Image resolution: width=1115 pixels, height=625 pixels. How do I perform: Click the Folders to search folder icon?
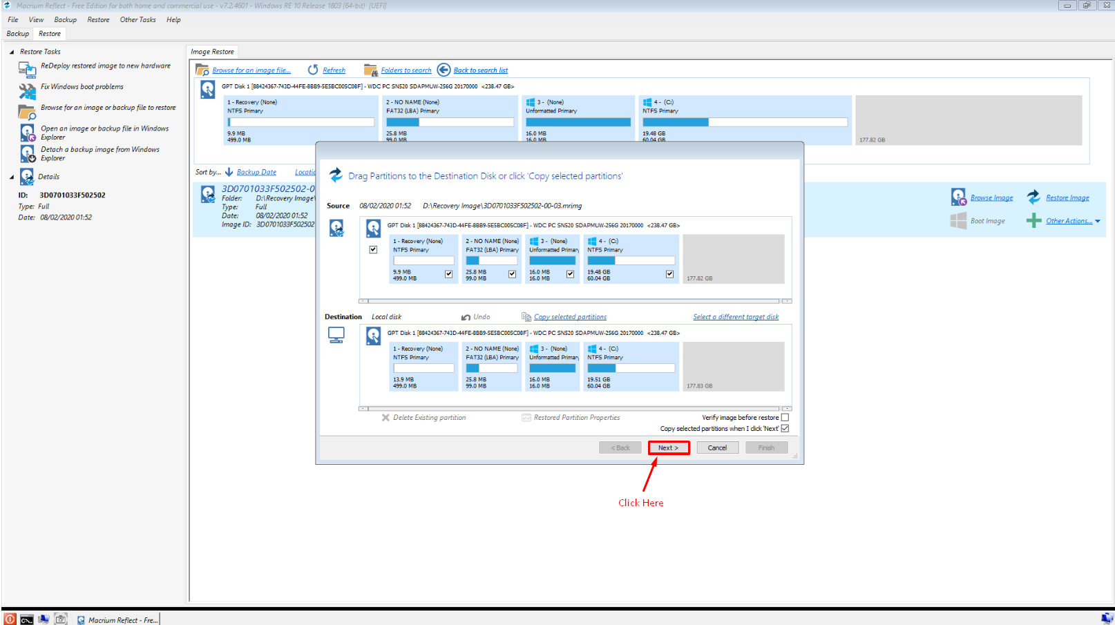click(x=370, y=70)
